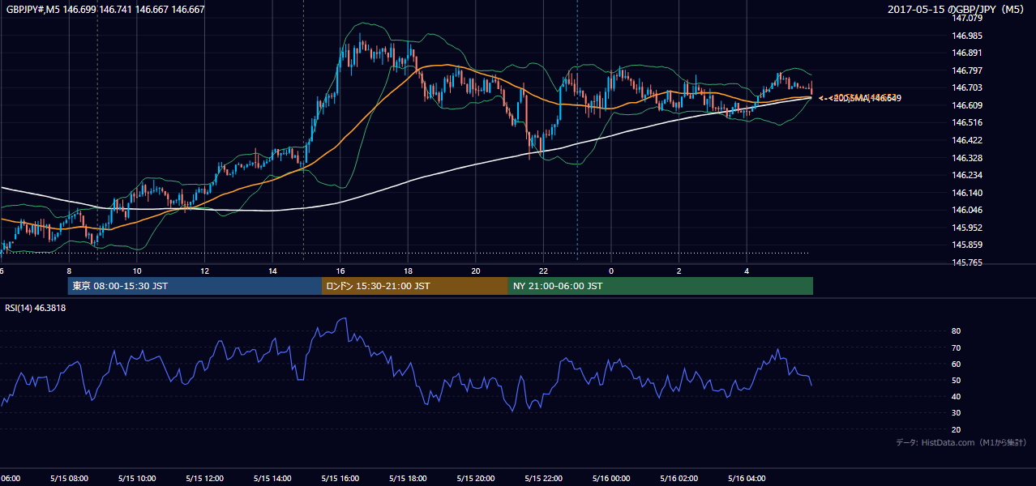Click the 145.952 price axis label
The width and height of the screenshot is (1036, 486).
point(966,228)
